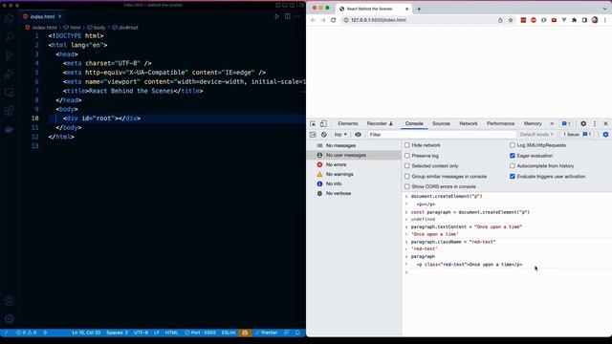Open the top context dropdown
The width and height of the screenshot is (612, 344).
tap(340, 135)
